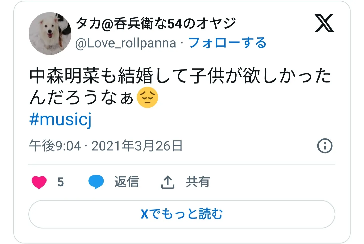Open the 午後9:04 timestamp link
The image size is (364, 244).
coord(55,146)
